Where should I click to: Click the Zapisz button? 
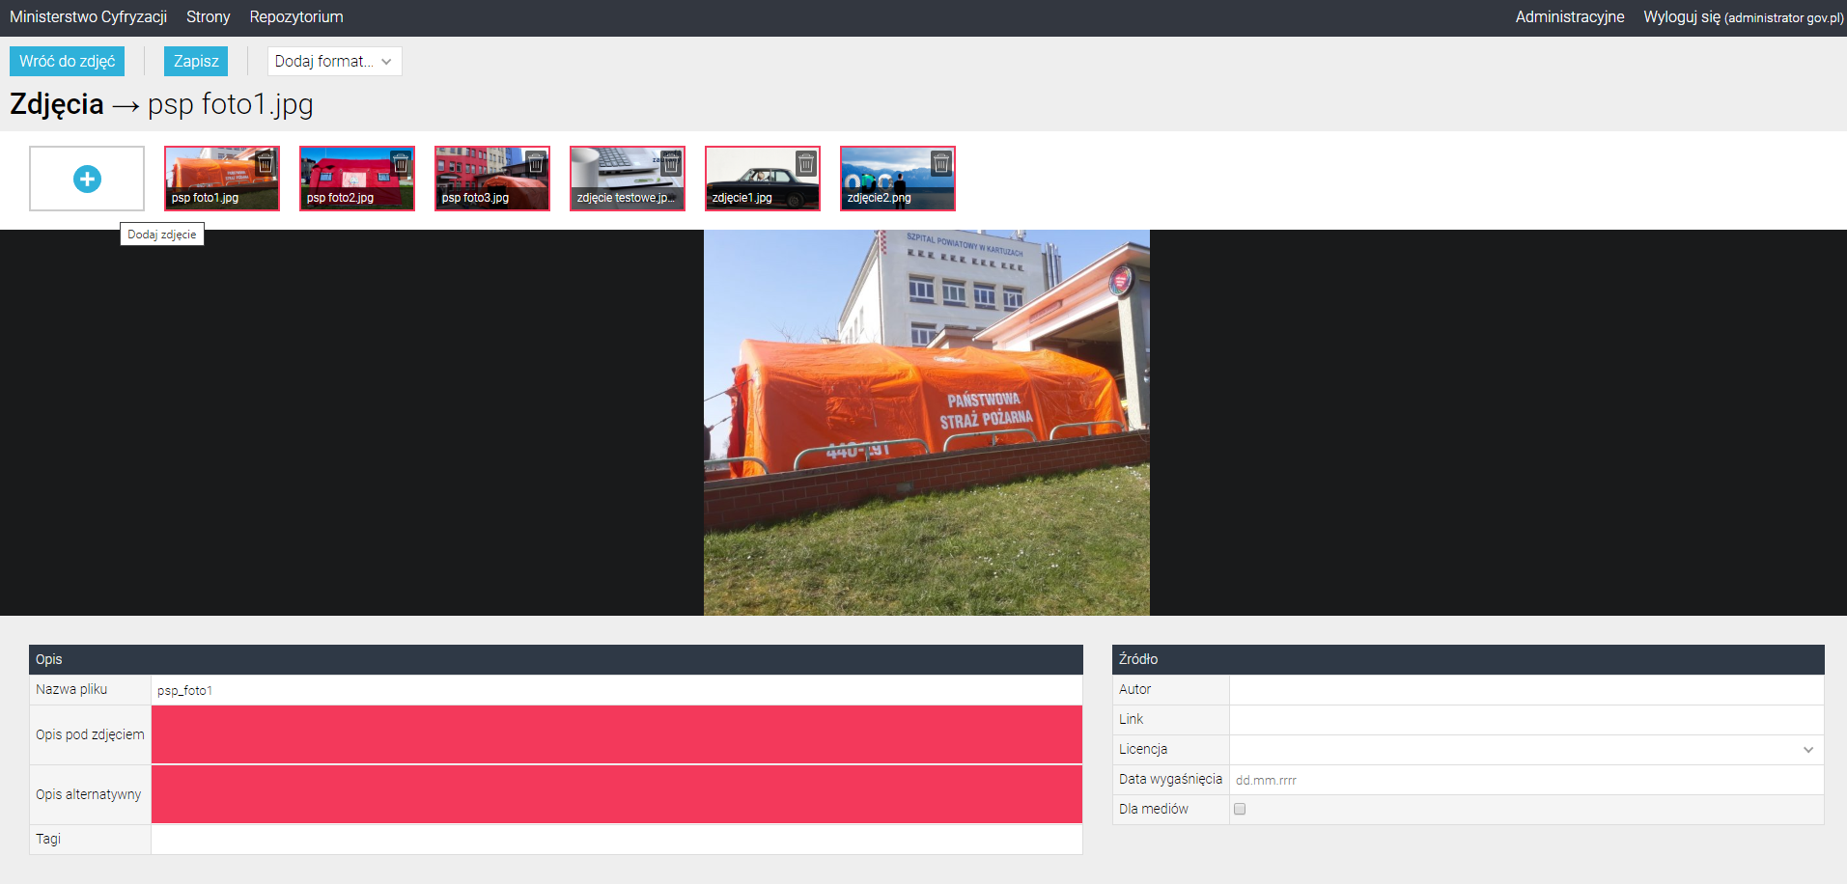click(x=196, y=61)
